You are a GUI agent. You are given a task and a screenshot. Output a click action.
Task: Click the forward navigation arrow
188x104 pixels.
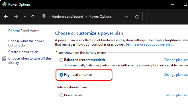(x=16, y=17)
